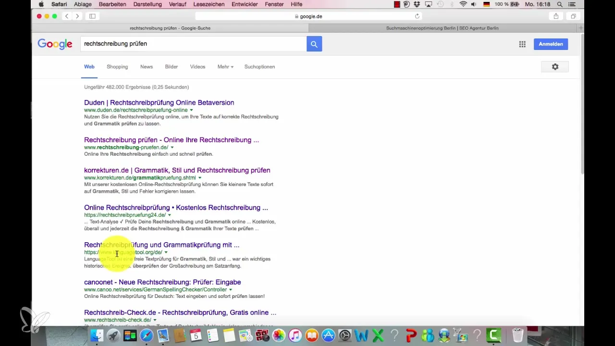Switch to the SEO Agentur Berlin tab

coord(443,28)
